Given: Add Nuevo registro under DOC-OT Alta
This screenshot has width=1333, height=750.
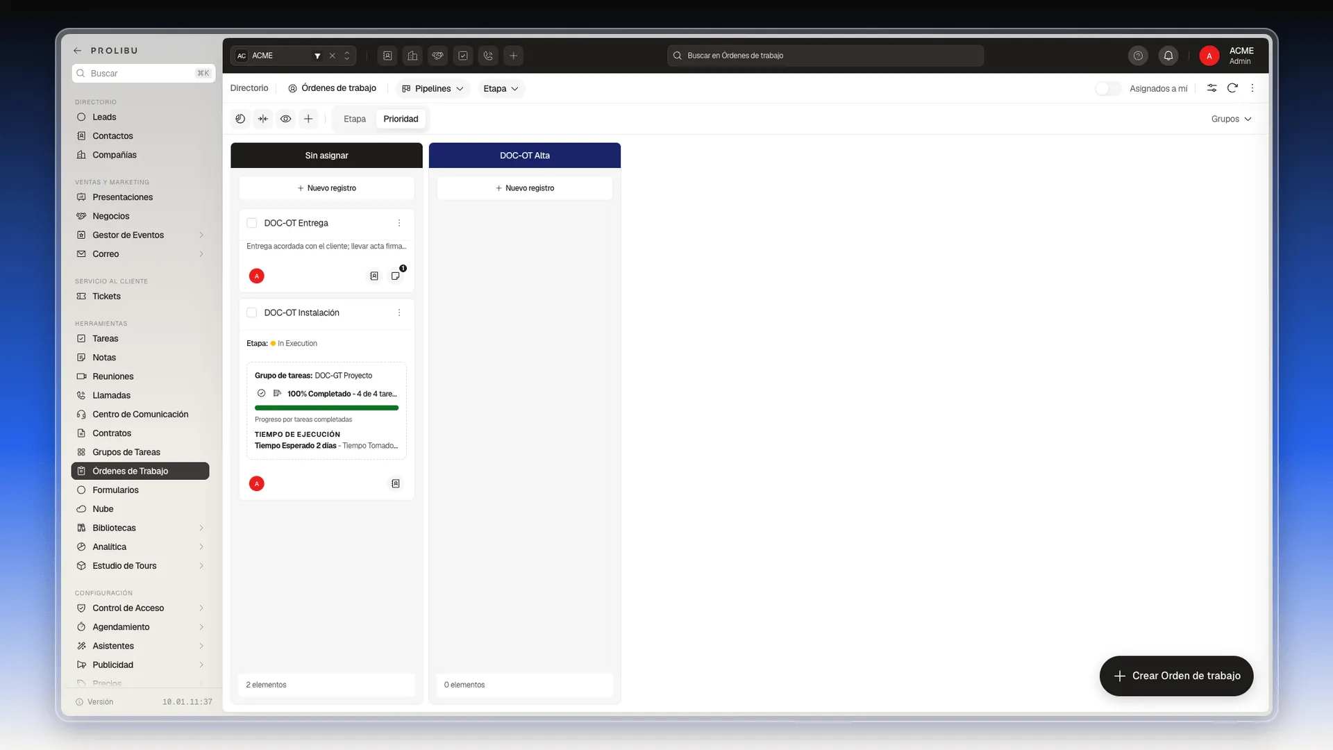Looking at the screenshot, I should coord(525,188).
